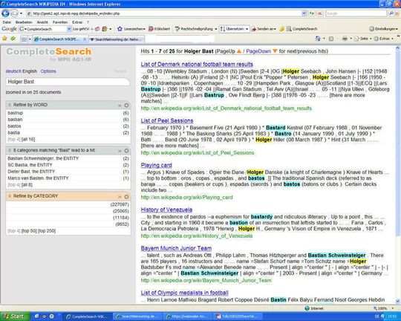Open the 'List of Peel Sessions' result
The height and width of the screenshot is (321, 401).
(167, 120)
